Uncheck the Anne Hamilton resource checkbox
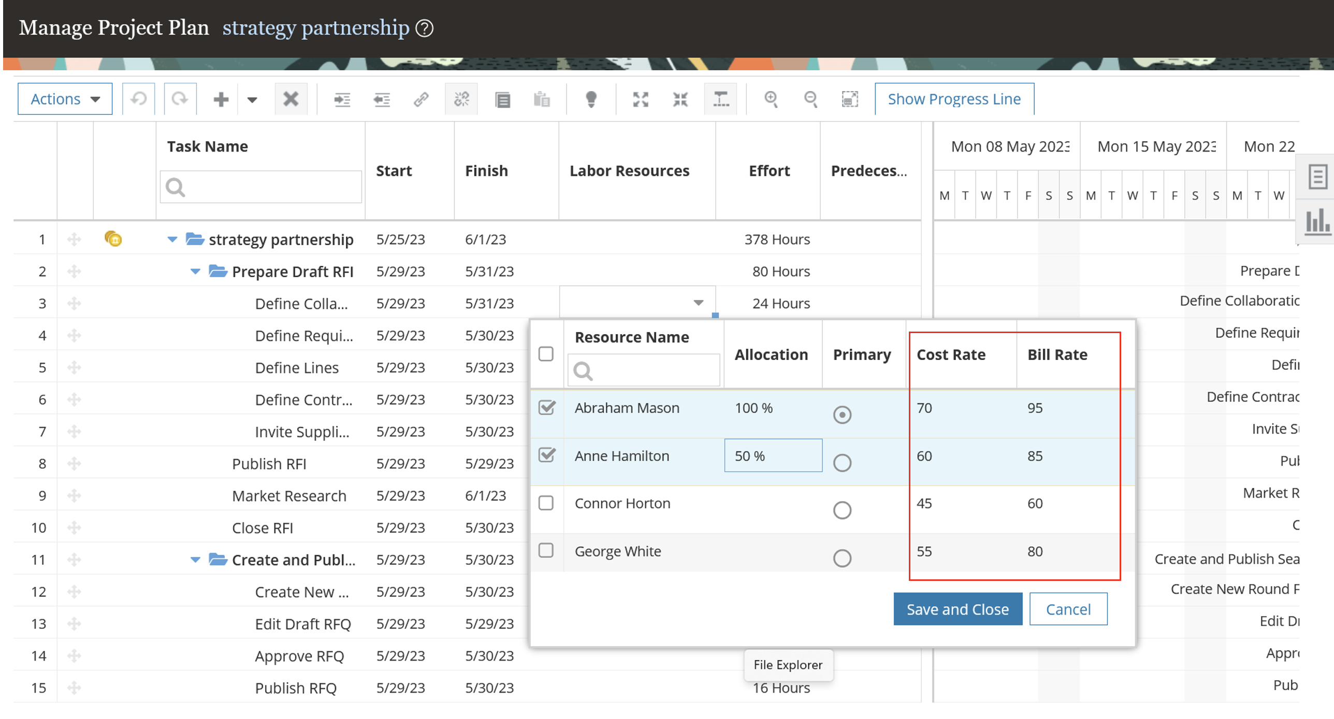The height and width of the screenshot is (719, 1334). 546,455
